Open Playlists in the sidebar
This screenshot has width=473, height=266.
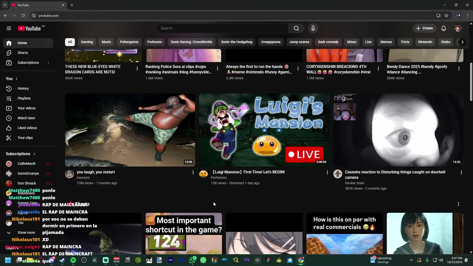click(28, 98)
